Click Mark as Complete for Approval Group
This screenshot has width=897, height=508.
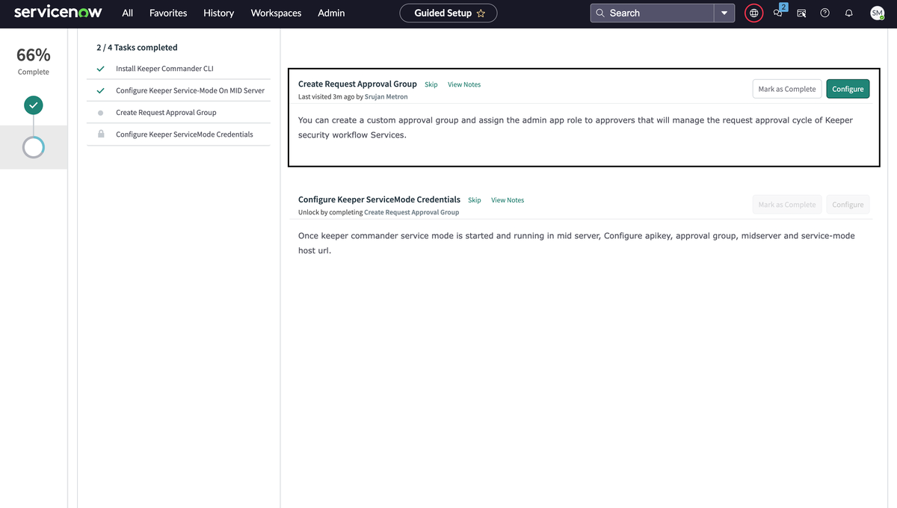(x=786, y=89)
